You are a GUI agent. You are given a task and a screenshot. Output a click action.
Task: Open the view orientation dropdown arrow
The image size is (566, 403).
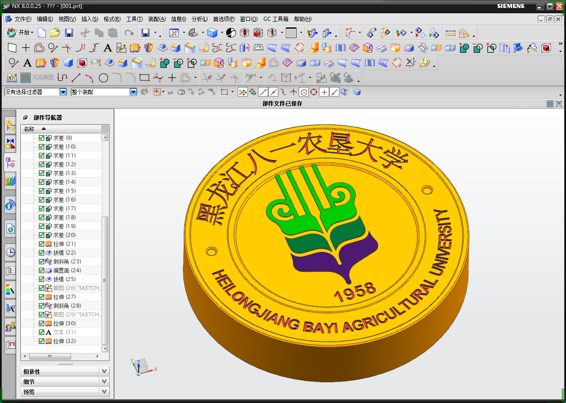click(203, 33)
